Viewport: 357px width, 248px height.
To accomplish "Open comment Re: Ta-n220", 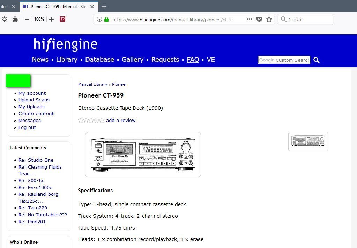I will click(x=33, y=208).
